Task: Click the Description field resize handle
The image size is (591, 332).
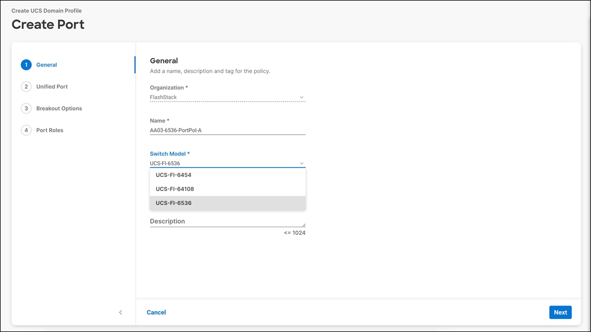Action: click(303, 225)
